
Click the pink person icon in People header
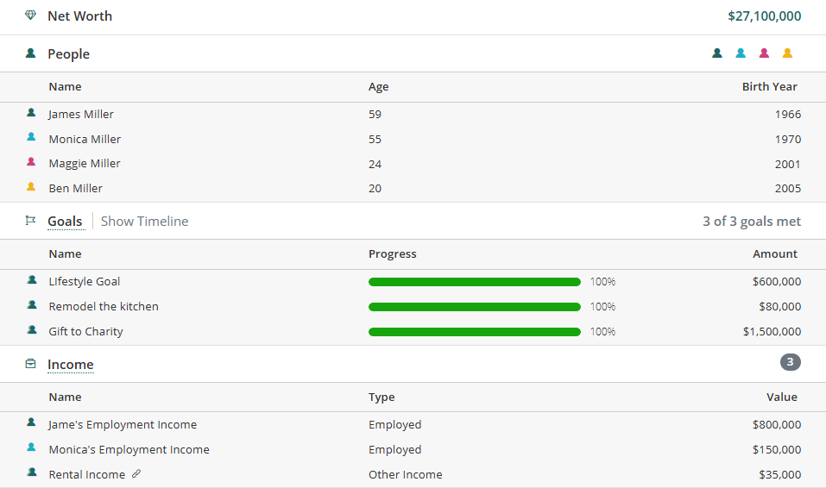(764, 53)
